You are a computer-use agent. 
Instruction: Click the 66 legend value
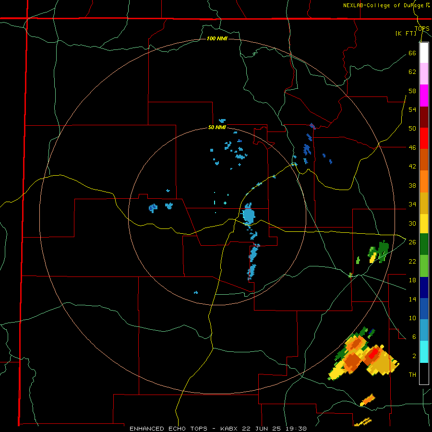(x=412, y=53)
